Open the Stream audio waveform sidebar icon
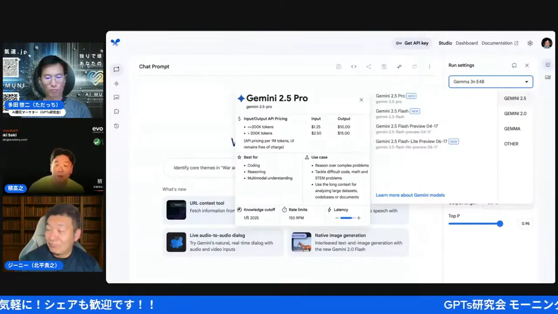 (116, 83)
